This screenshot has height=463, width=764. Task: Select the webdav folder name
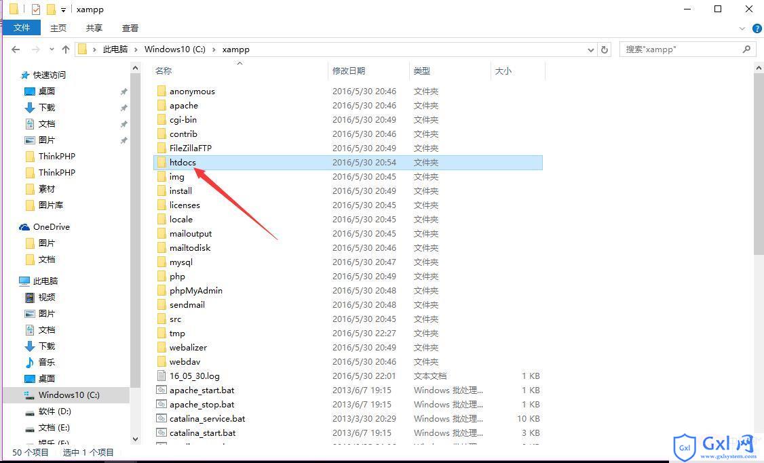point(185,362)
